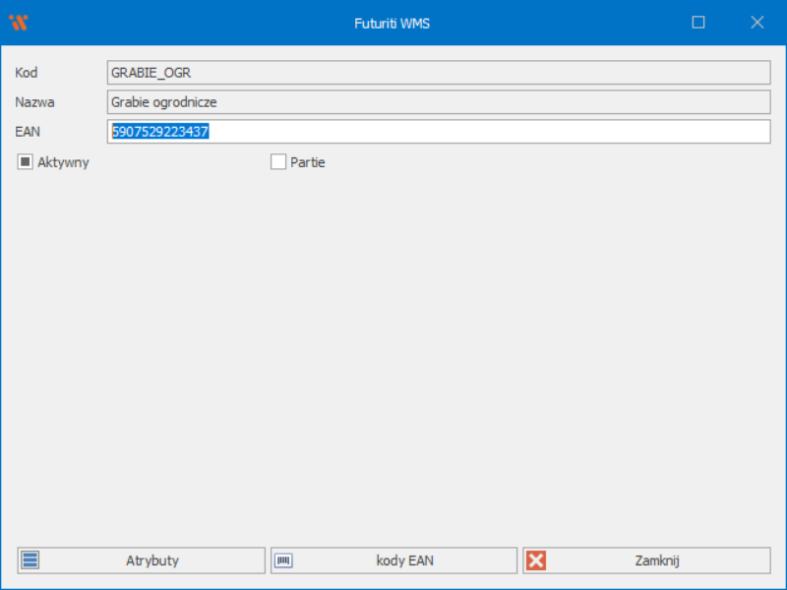Click the Kod field label
The height and width of the screenshot is (590, 787).
(x=27, y=73)
